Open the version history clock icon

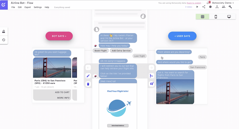click(x=4, y=40)
